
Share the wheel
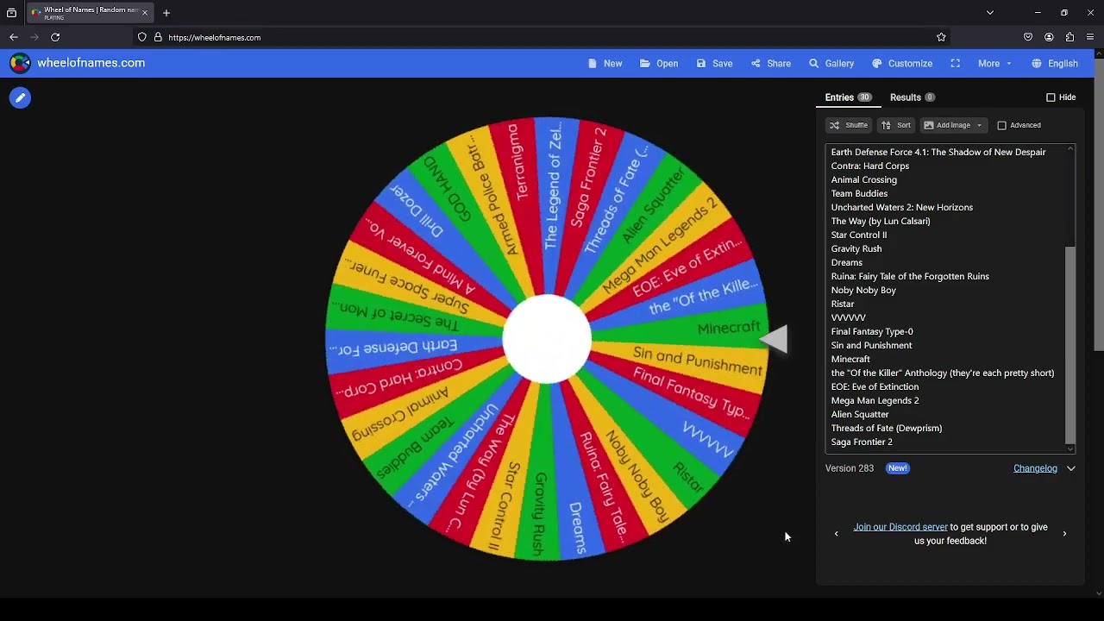pos(770,63)
